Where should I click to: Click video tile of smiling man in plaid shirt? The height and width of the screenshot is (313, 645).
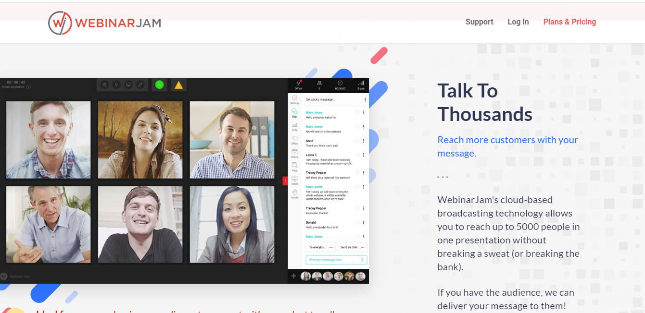click(48, 140)
